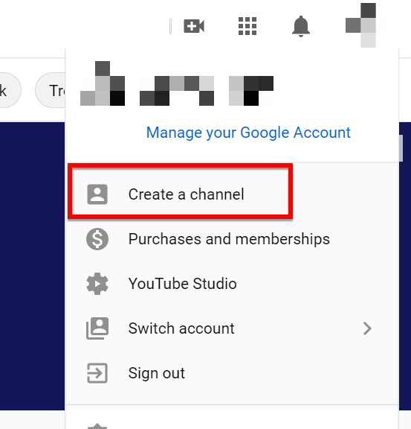The image size is (411, 429).
Task: Click the Sign out arrow icon
Action: click(97, 373)
